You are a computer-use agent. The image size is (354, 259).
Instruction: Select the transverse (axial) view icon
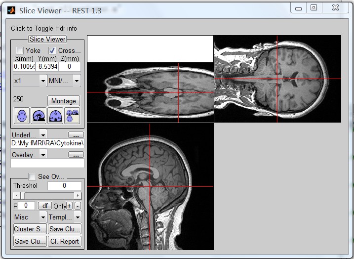22,116
